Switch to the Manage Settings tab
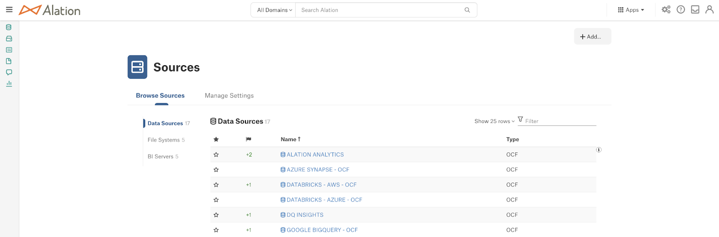Image resolution: width=719 pixels, height=237 pixels. [229, 95]
